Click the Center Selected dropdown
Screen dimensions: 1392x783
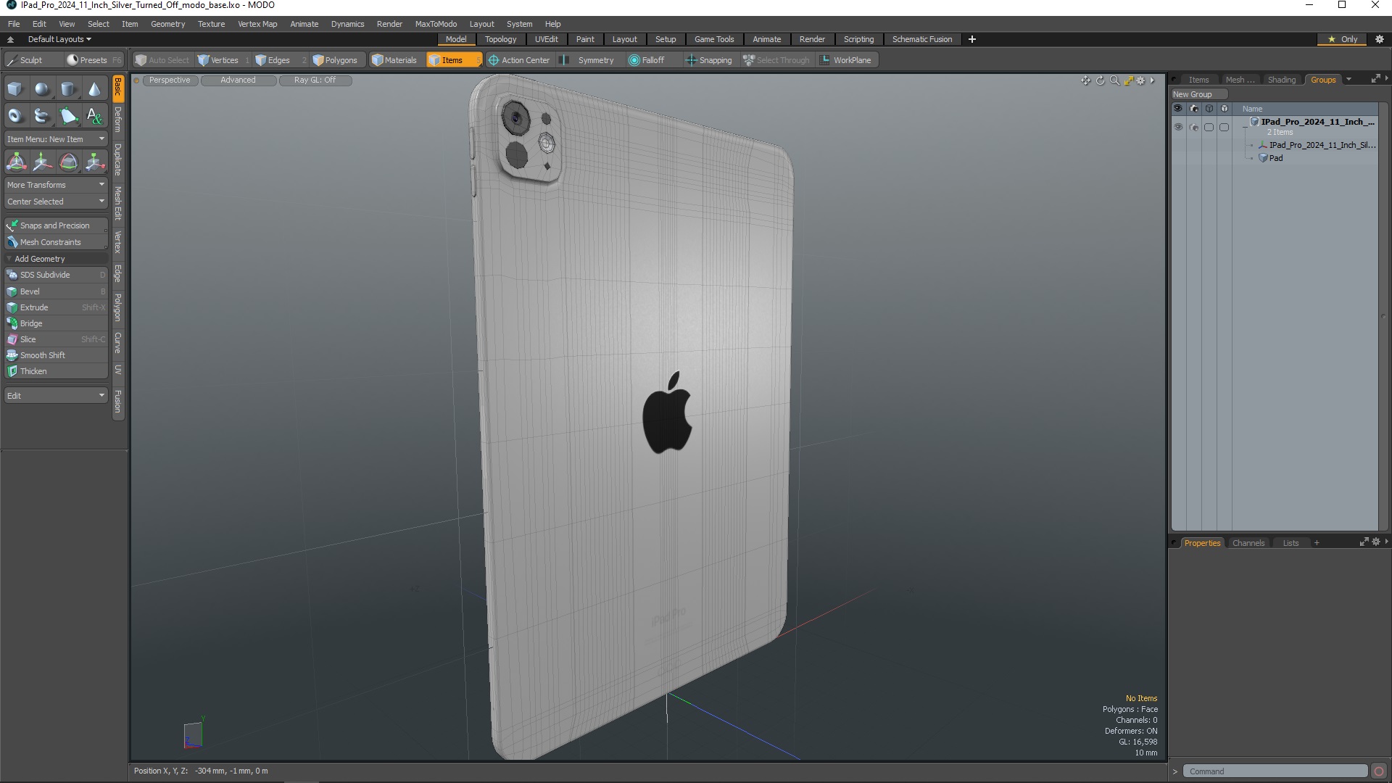(54, 201)
